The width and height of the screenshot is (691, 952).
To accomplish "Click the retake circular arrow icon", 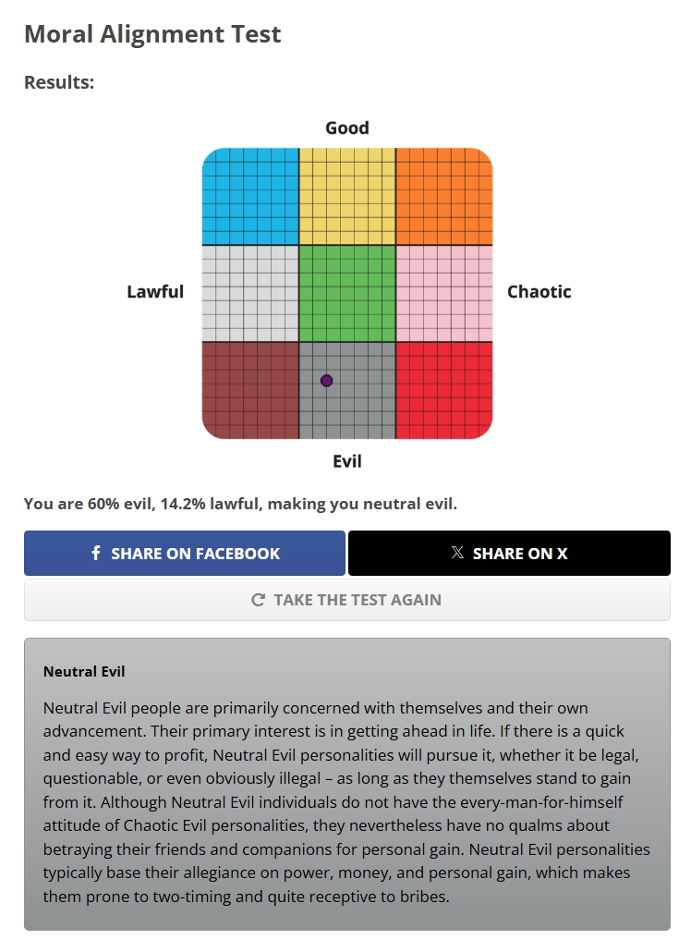I will tap(258, 600).
